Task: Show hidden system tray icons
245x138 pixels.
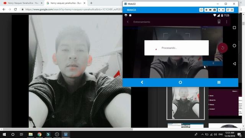Action: pyautogui.click(x=203, y=135)
